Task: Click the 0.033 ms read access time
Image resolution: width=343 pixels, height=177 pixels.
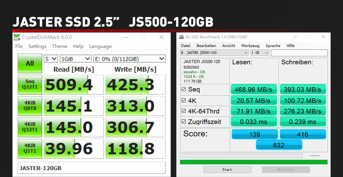Action: [x=254, y=122]
